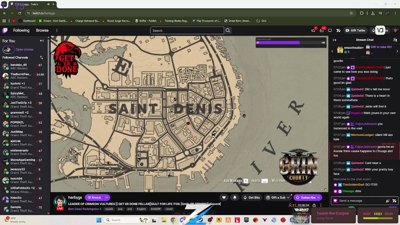Show next gift leaderboard entry arrow
The height and width of the screenshot is (225, 400).
(397, 51)
